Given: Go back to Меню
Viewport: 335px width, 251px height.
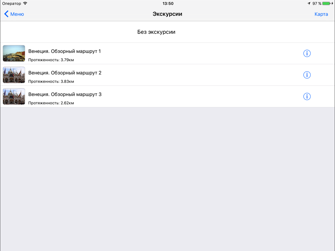Looking at the screenshot, I should pos(17,14).
